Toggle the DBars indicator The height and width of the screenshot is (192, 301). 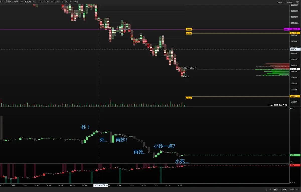pos(57,2)
